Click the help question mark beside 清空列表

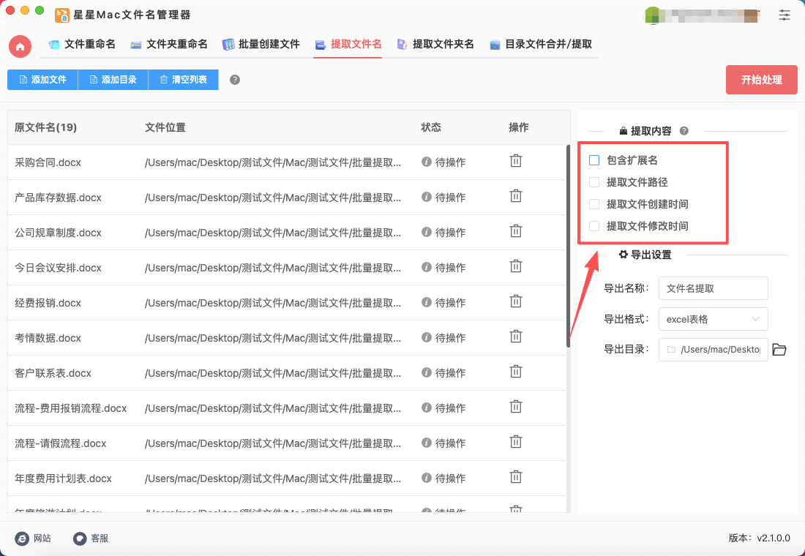tap(235, 80)
